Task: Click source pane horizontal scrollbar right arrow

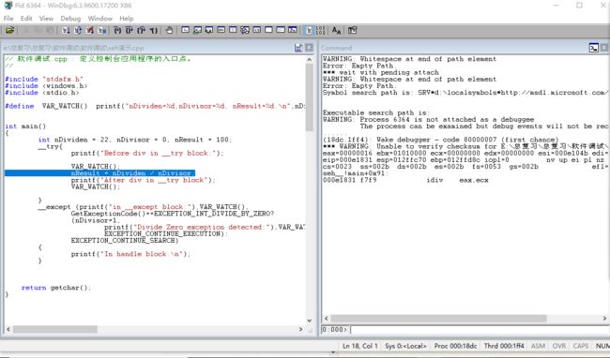Action: (300, 329)
